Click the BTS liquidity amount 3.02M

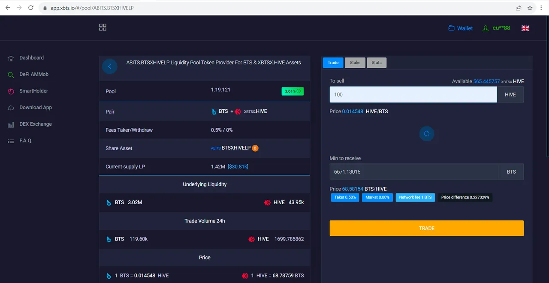click(135, 202)
